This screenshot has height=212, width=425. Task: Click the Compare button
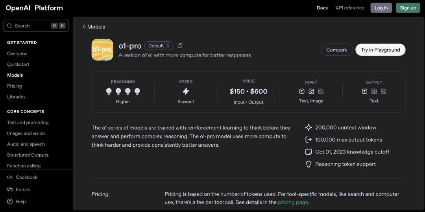tap(336, 50)
